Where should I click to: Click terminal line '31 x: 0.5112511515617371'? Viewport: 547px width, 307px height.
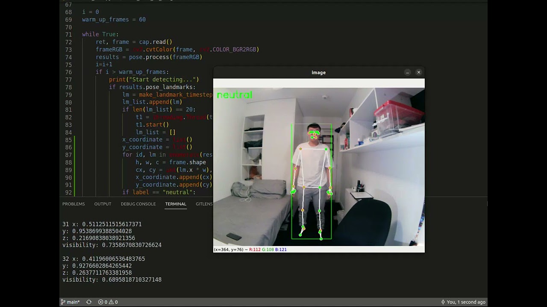pyautogui.click(x=102, y=224)
